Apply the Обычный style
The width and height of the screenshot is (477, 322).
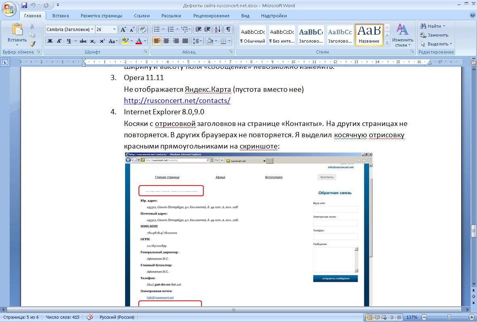[x=253, y=35]
